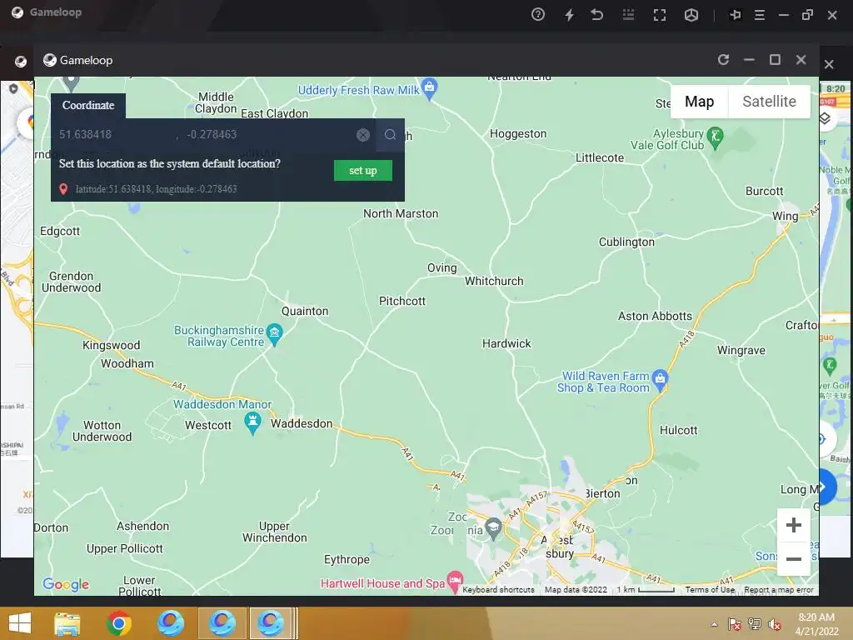Image resolution: width=853 pixels, height=640 pixels.
Task: Click the Cublington place label
Action: tap(626, 242)
